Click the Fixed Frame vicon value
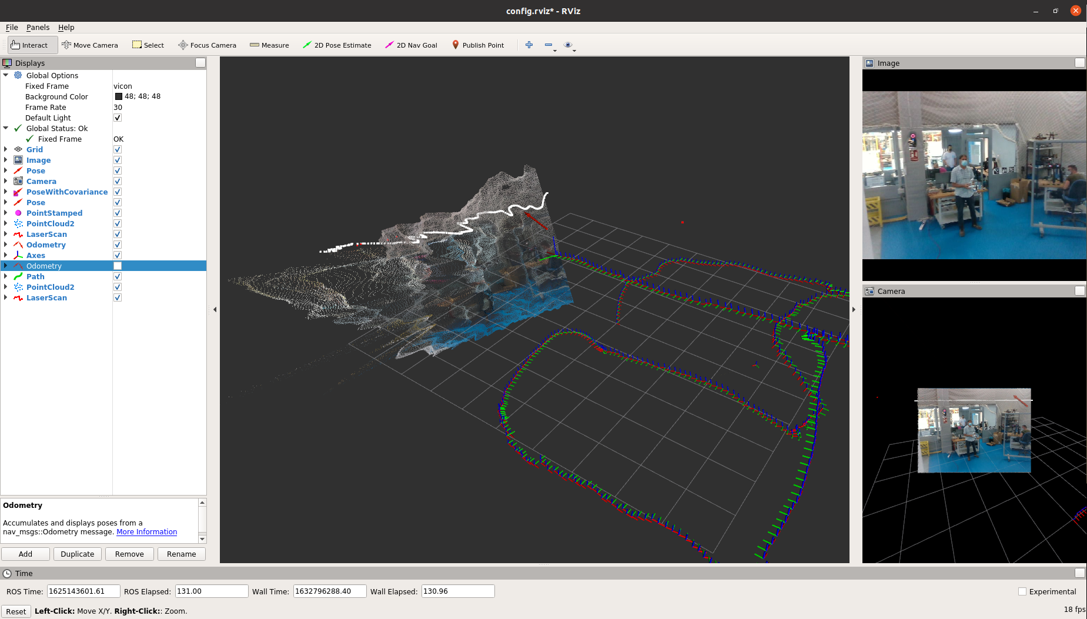The image size is (1087, 619). click(x=123, y=86)
